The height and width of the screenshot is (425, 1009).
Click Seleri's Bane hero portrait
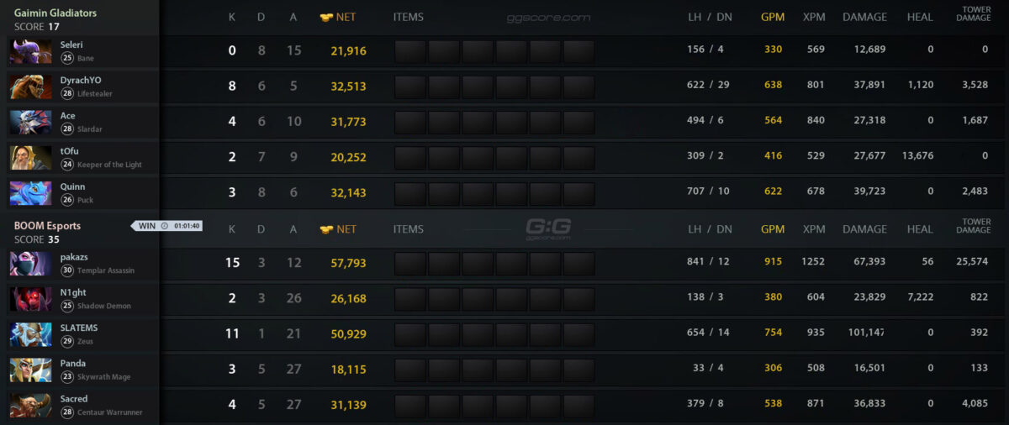(x=30, y=51)
